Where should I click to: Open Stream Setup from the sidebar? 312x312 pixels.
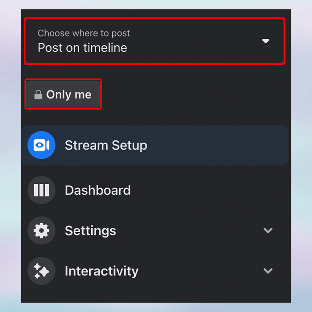coord(106,145)
